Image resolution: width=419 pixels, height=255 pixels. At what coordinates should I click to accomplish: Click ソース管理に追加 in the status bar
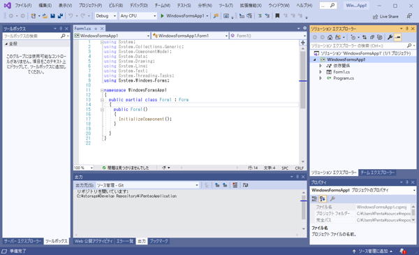pos(372,252)
